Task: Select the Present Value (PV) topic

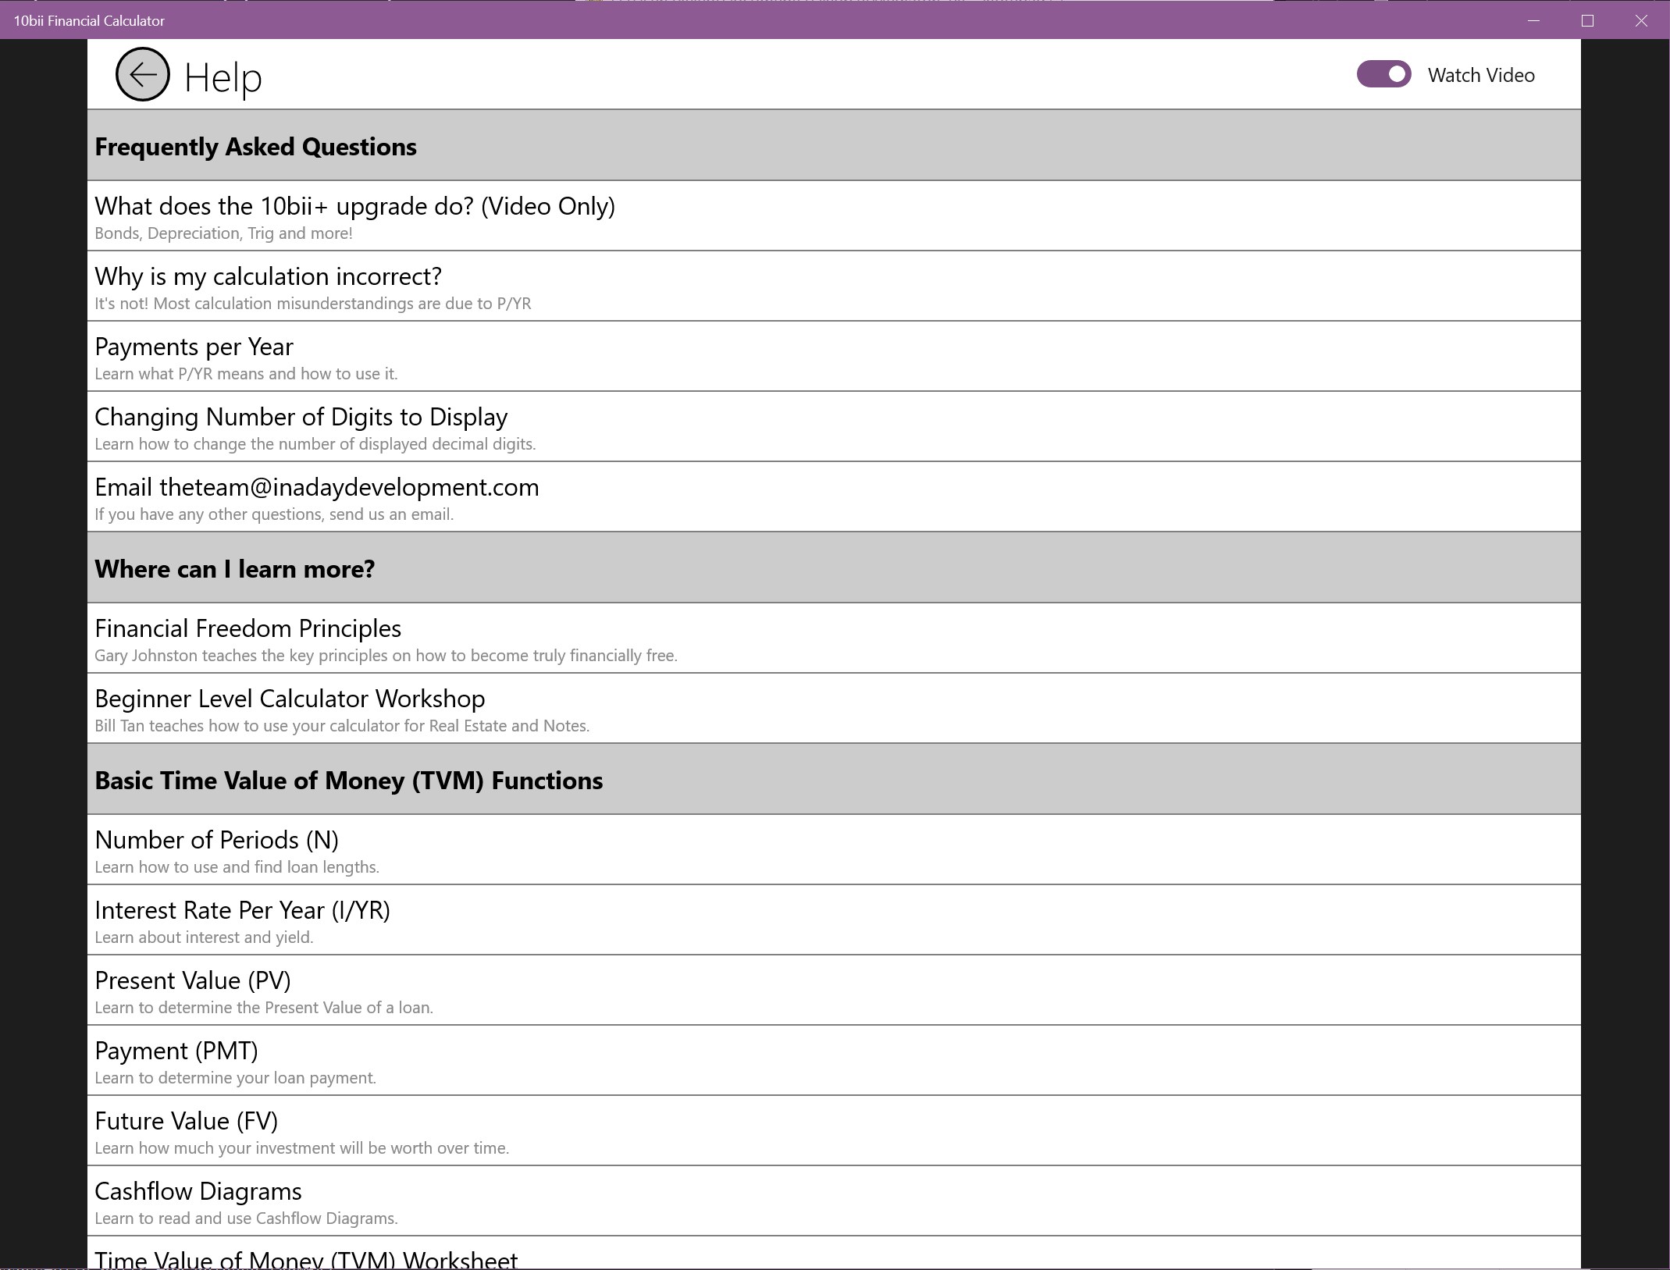Action: pyautogui.click(x=192, y=990)
